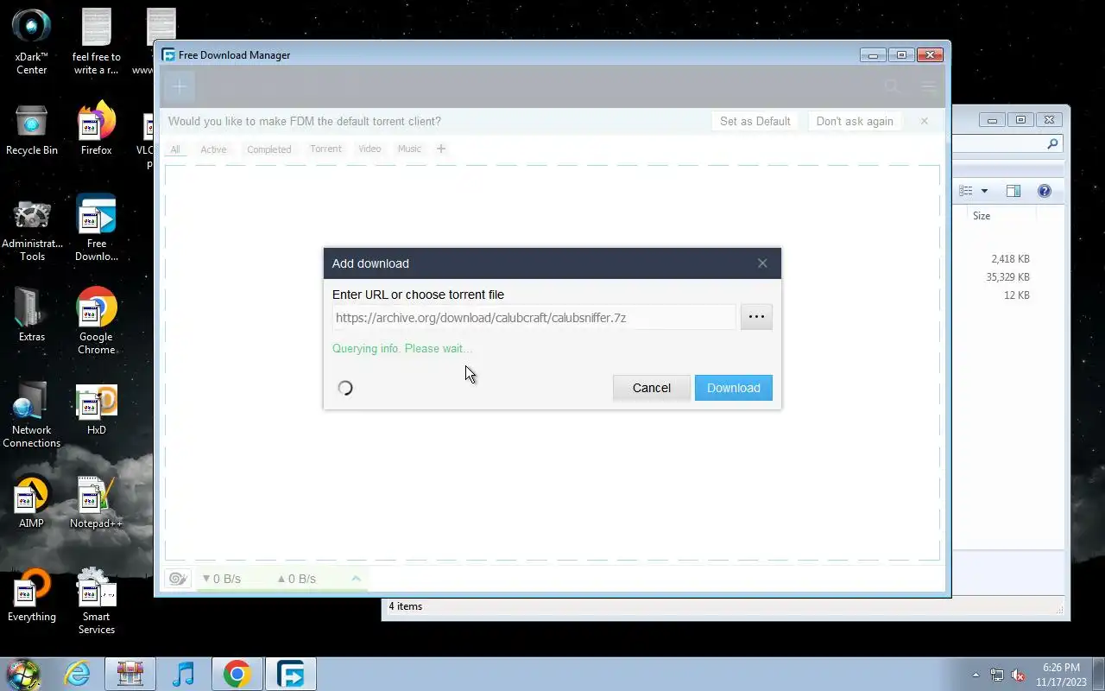Open Notepad++ desktop shortcut

click(x=97, y=502)
